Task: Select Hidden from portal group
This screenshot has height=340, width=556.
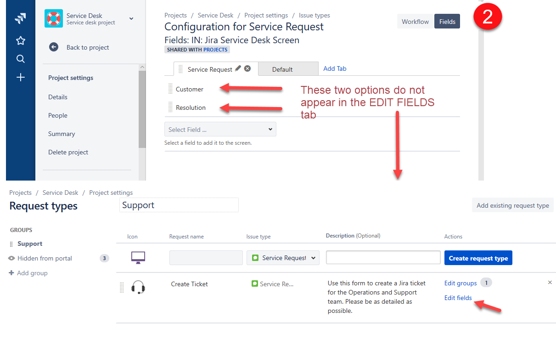Action: coord(45,258)
